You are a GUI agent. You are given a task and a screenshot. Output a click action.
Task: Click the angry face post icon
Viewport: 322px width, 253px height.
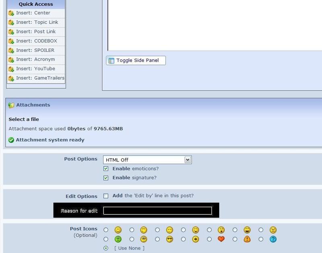(273, 230)
